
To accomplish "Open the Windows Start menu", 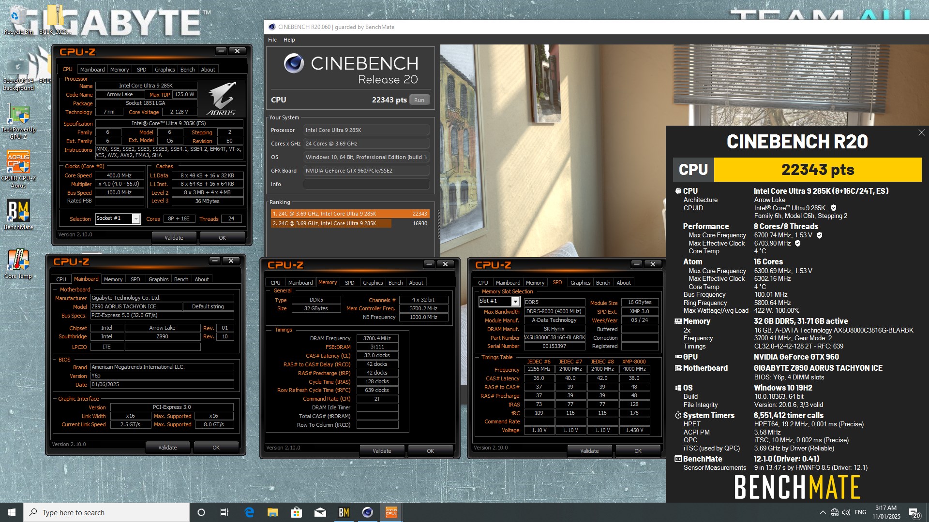I will pyautogui.click(x=12, y=512).
